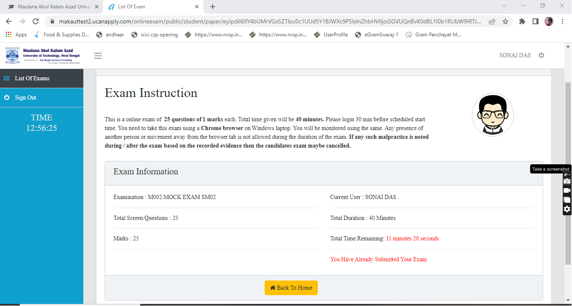Click the page vertical scrollbar
572x306 pixels.
(568, 167)
